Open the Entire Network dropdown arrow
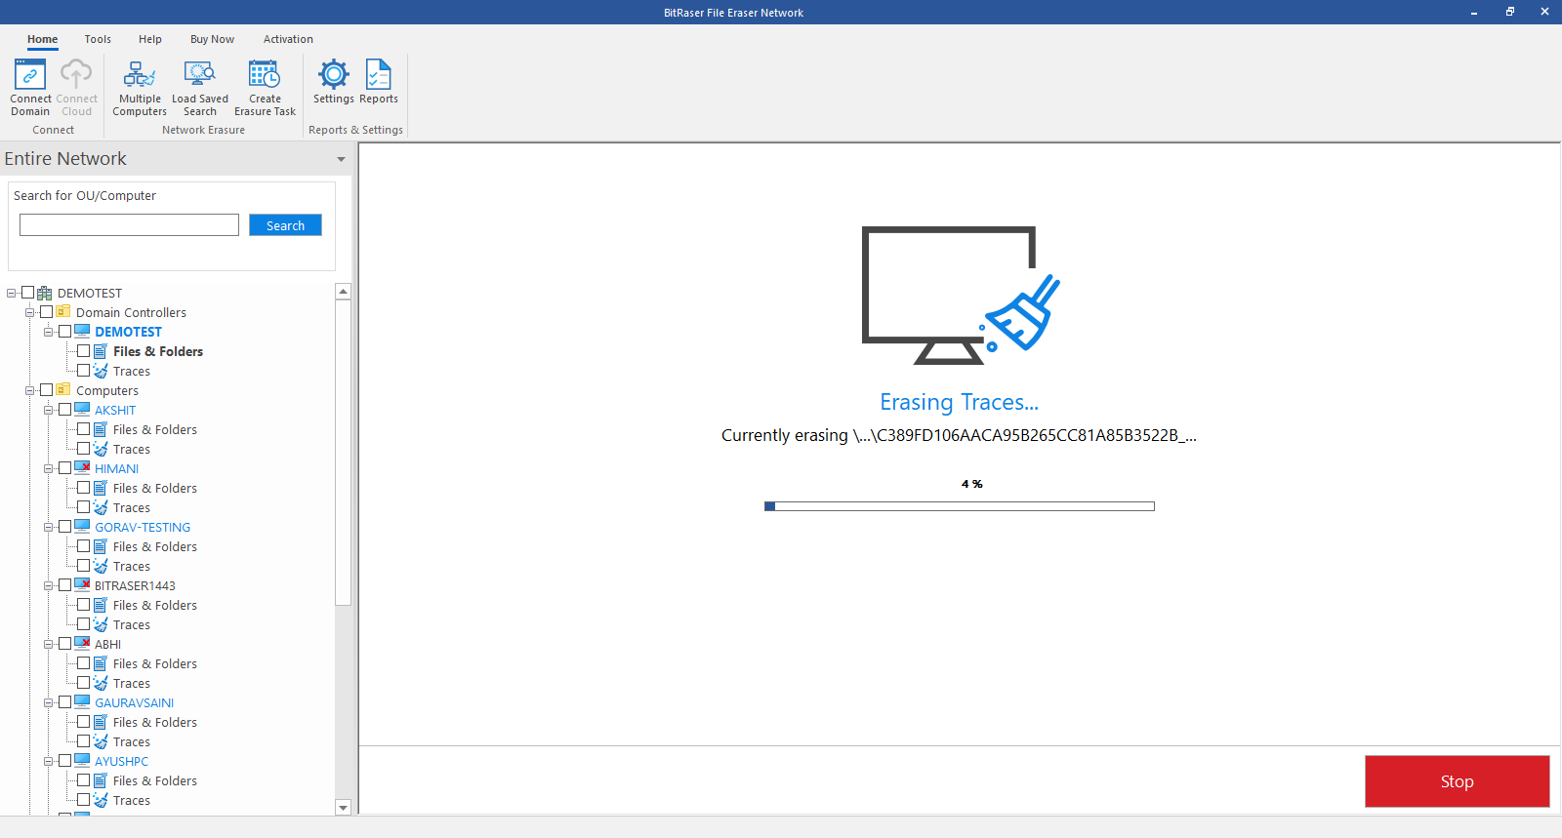Screen dimensions: 1562x838 click(341, 159)
